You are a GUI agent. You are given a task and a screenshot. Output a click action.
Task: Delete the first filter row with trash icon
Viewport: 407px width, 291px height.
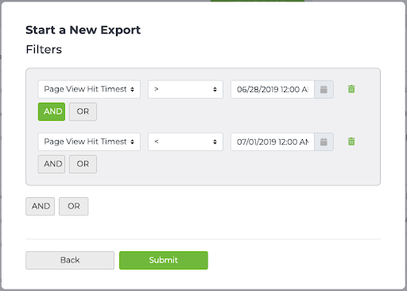coord(351,89)
